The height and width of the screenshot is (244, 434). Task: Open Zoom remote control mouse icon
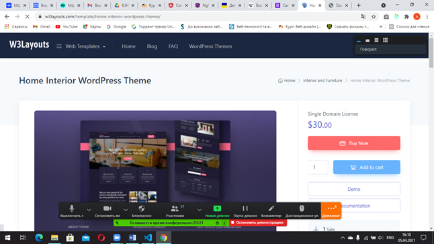302,211
